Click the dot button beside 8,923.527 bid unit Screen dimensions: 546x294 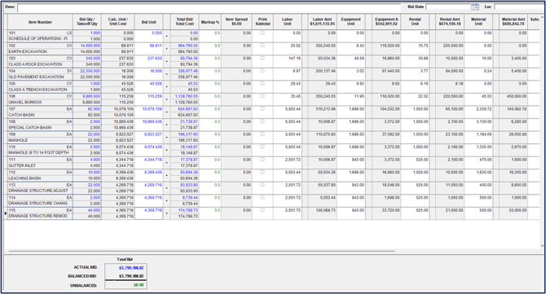pyautogui.click(x=166, y=138)
